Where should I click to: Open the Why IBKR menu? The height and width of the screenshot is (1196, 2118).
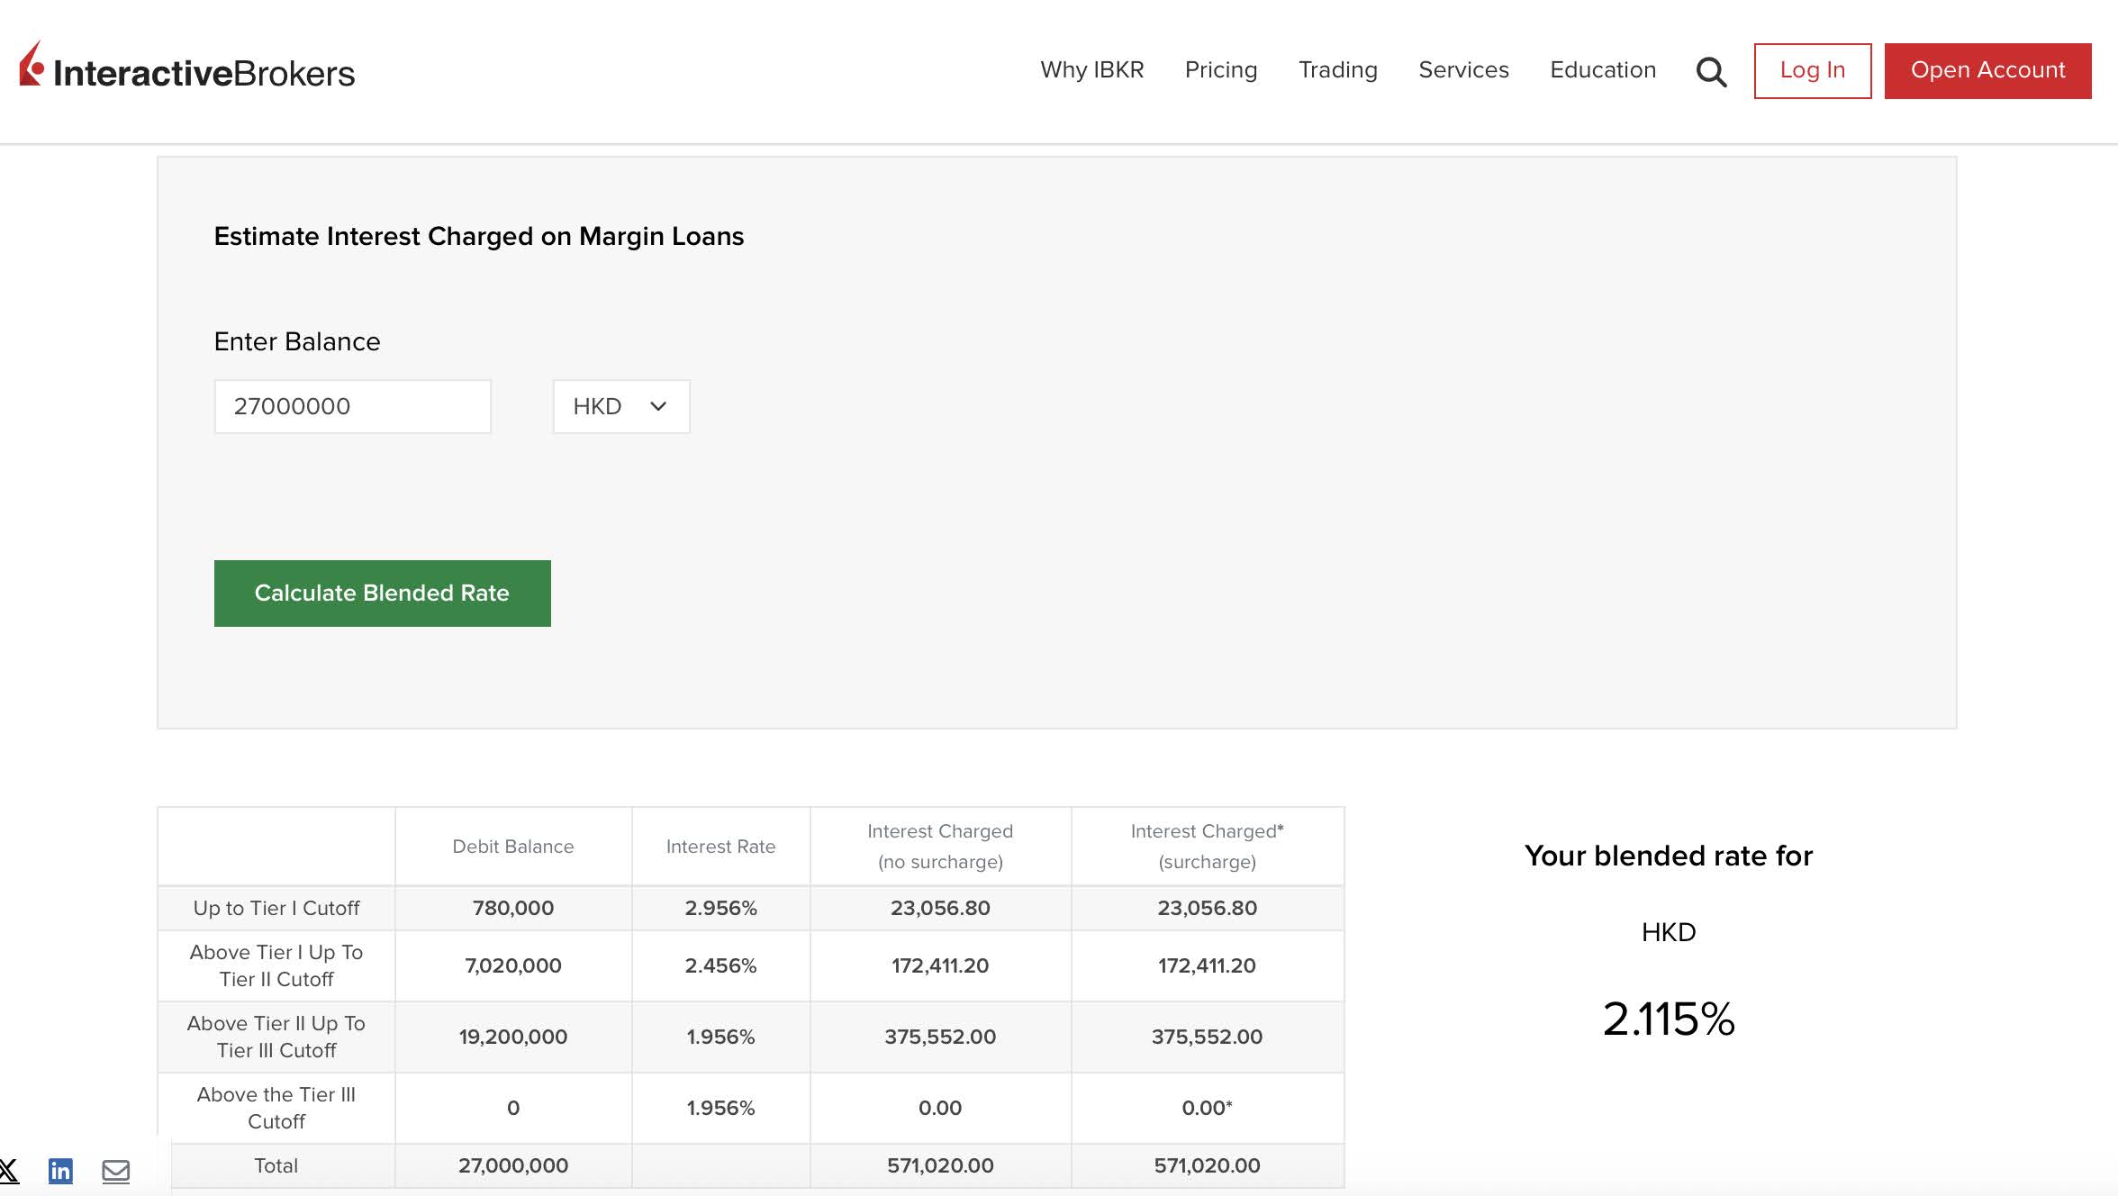[x=1091, y=70]
